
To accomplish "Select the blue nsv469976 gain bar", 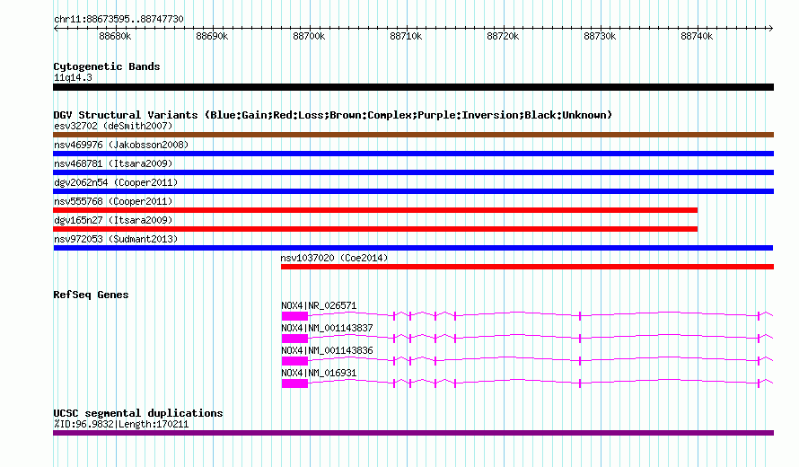I will 413,154.
